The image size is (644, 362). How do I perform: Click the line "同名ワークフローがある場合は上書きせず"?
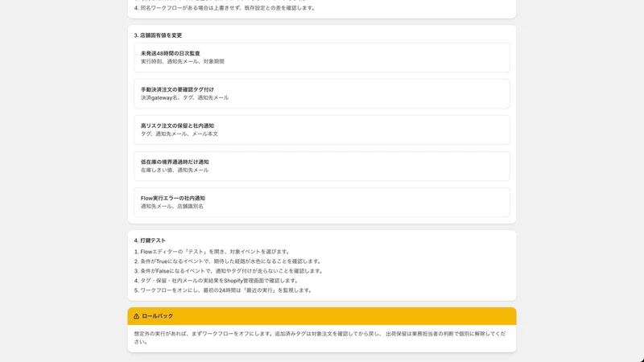pos(225,8)
